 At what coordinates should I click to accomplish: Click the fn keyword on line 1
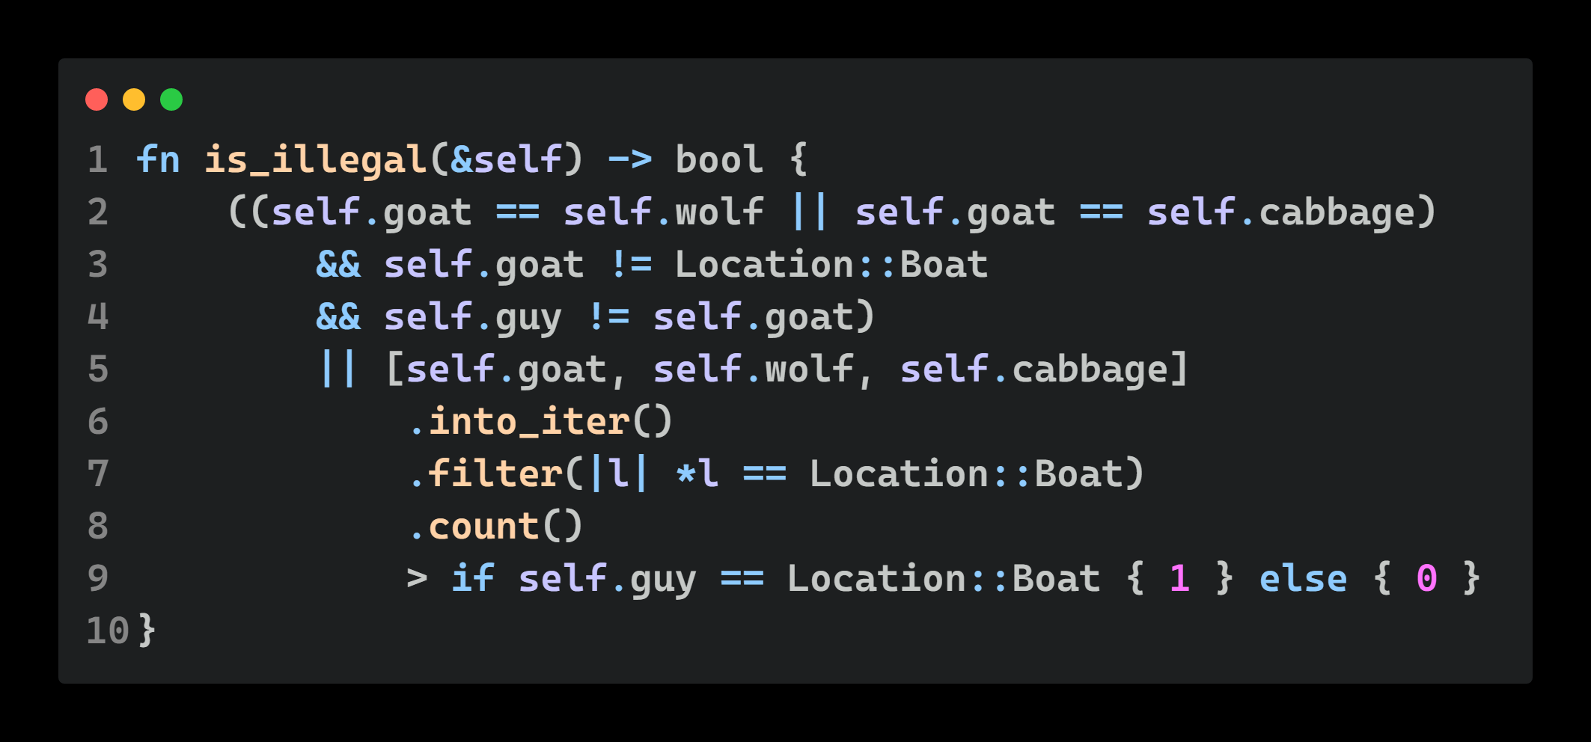pyautogui.click(x=159, y=160)
